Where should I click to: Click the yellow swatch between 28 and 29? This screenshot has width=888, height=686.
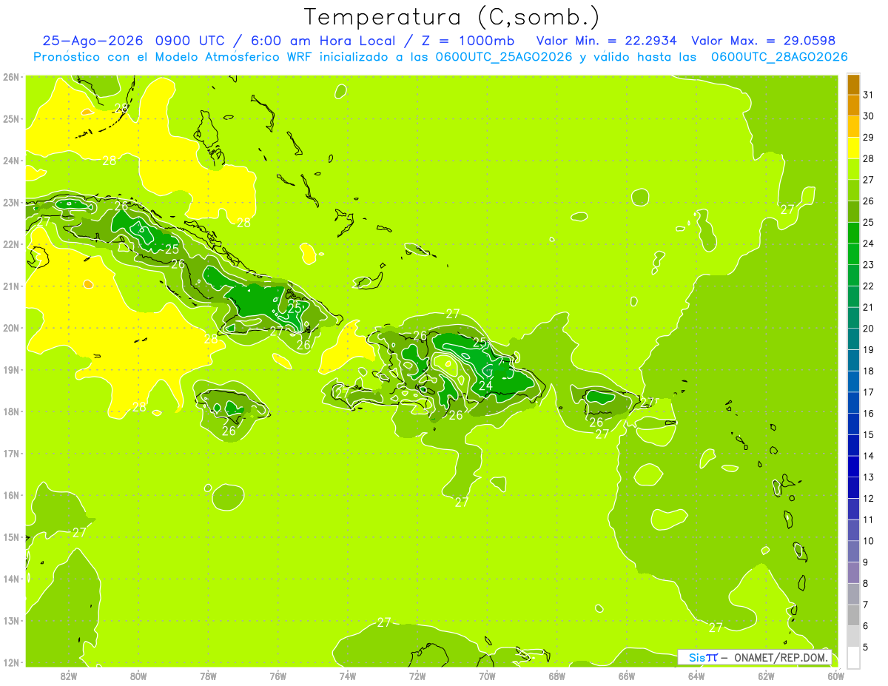pos(853,148)
